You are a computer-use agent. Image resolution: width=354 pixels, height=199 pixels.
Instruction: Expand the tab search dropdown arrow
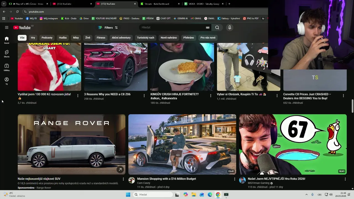4,4
